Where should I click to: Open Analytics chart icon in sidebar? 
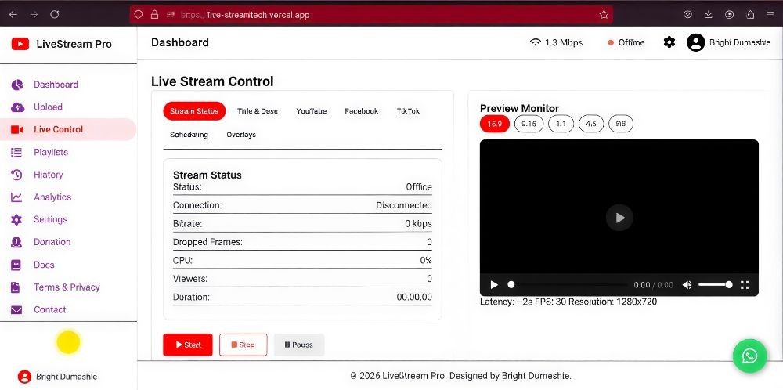(x=16, y=197)
